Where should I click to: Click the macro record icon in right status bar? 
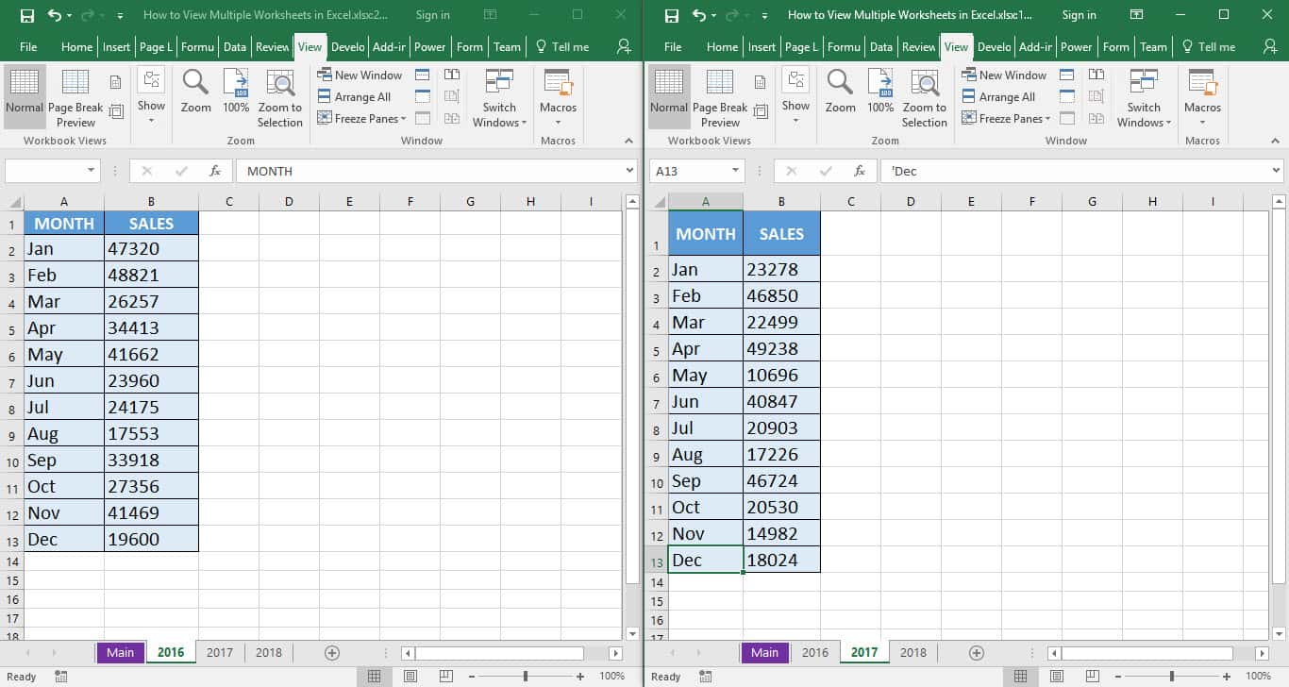(706, 677)
